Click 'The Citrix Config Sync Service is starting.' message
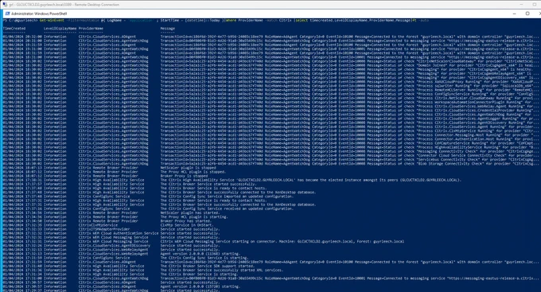The image size is (541, 292). [x=204, y=258]
